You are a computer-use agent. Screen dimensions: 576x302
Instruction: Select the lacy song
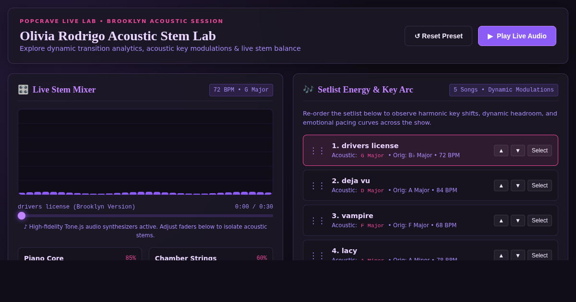pos(540,256)
